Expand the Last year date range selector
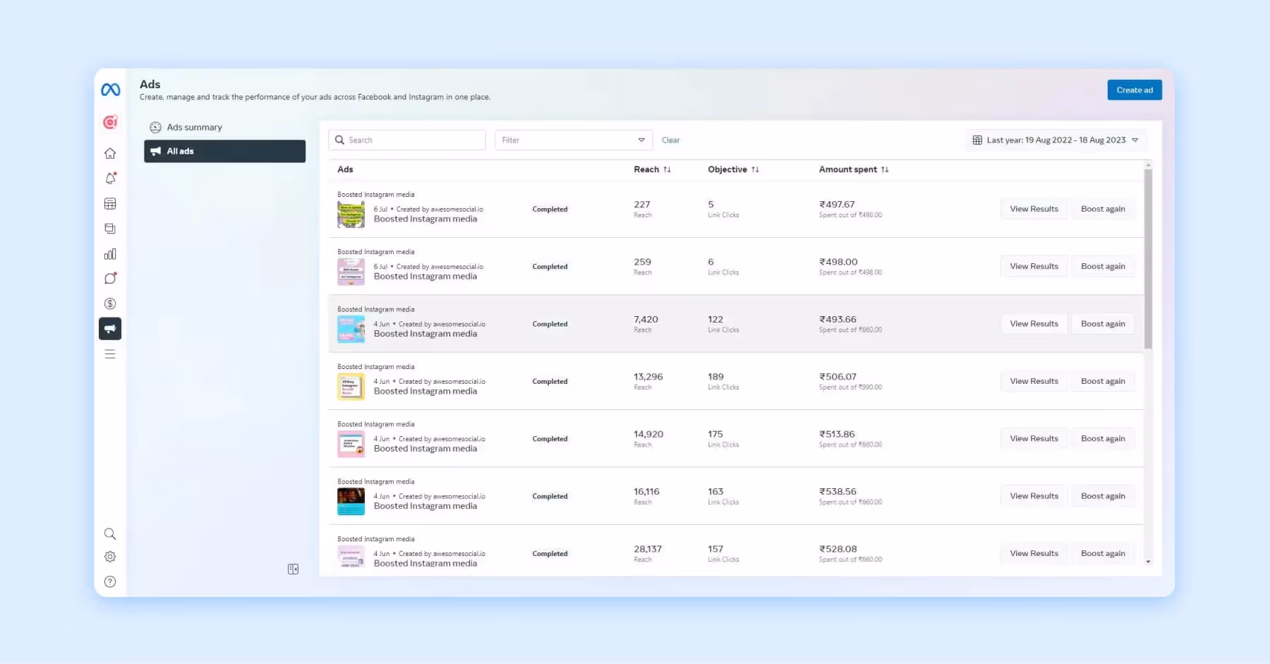This screenshot has height=664, width=1270. tap(1055, 140)
